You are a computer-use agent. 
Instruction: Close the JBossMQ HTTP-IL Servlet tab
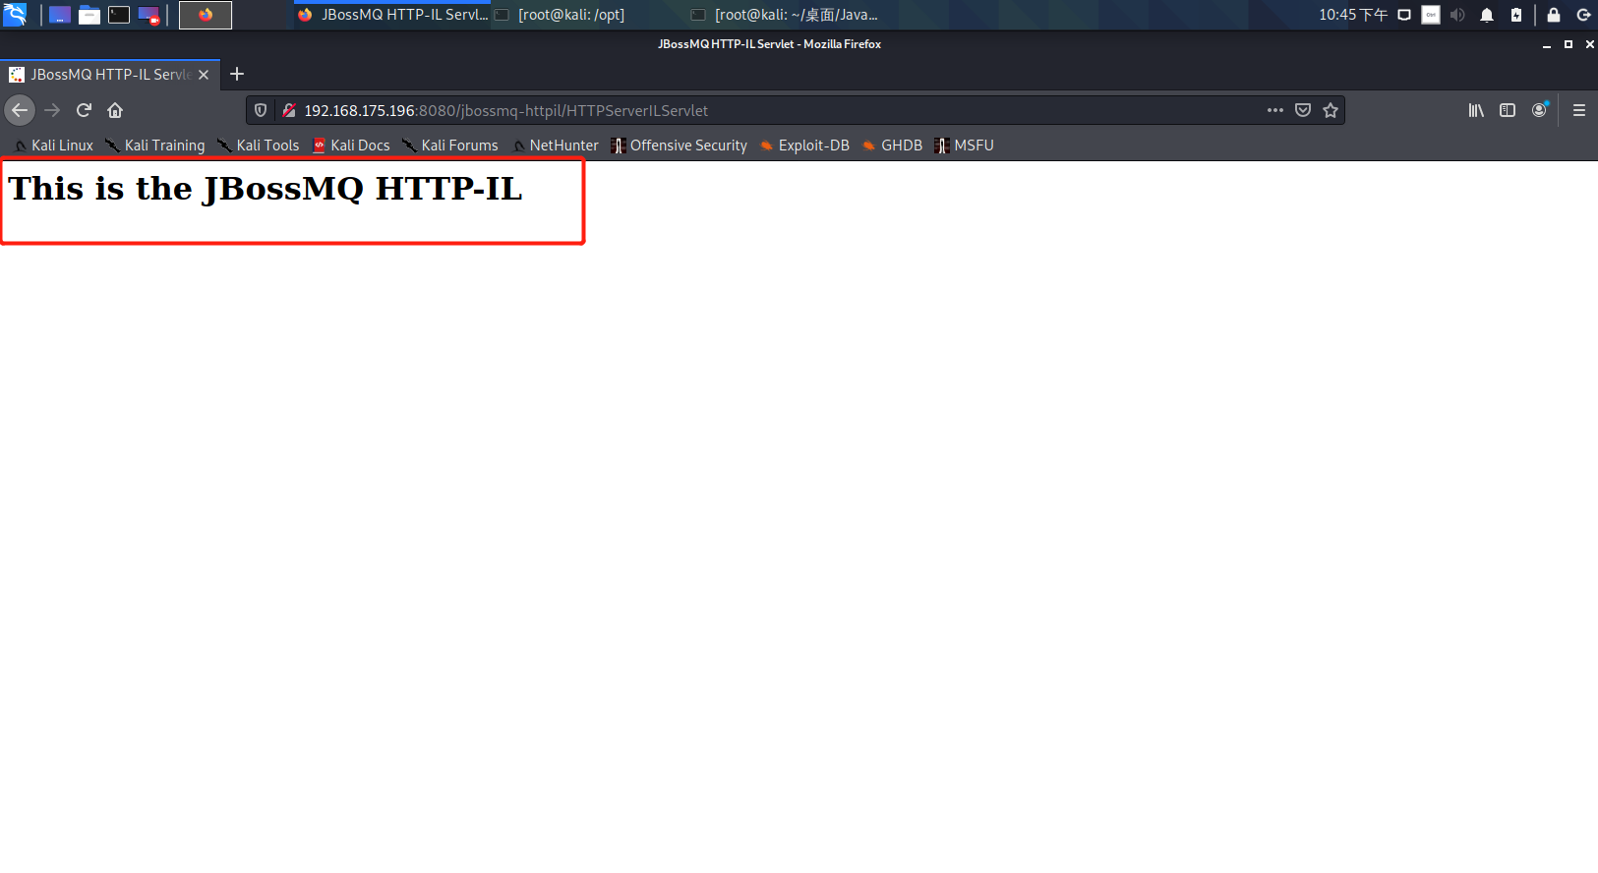[204, 75]
